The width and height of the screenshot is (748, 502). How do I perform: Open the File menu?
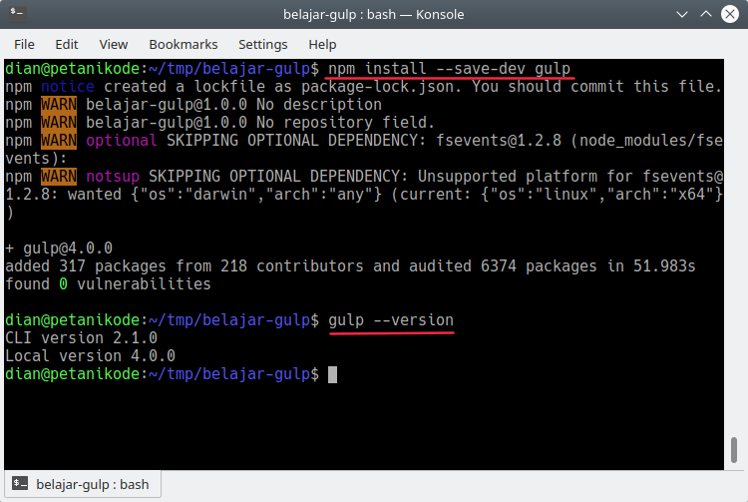click(24, 44)
